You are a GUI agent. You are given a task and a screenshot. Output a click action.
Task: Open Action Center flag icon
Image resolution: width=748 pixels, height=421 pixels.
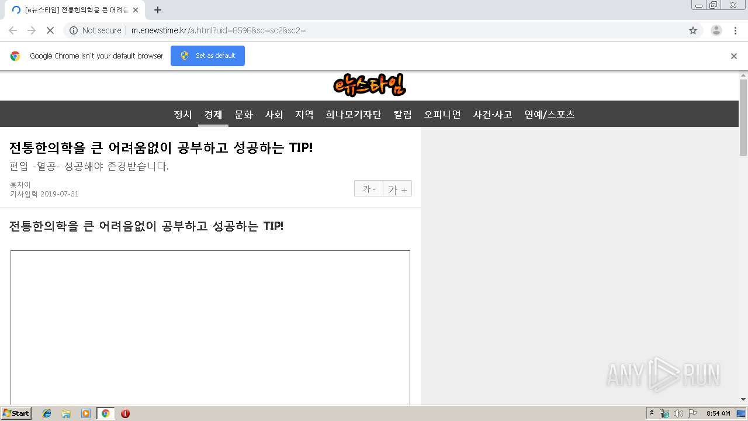[x=692, y=413]
